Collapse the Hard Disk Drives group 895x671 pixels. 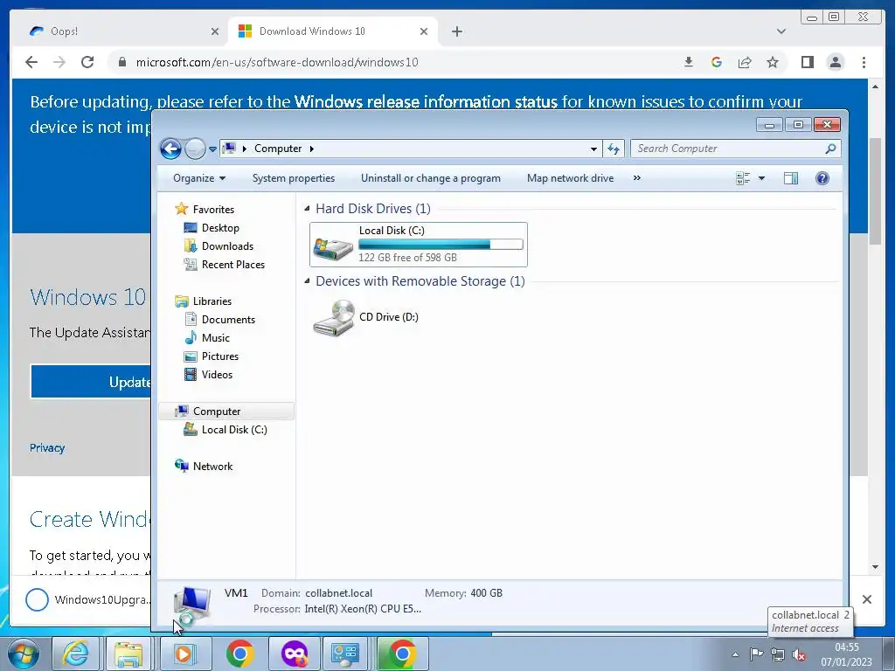307,208
